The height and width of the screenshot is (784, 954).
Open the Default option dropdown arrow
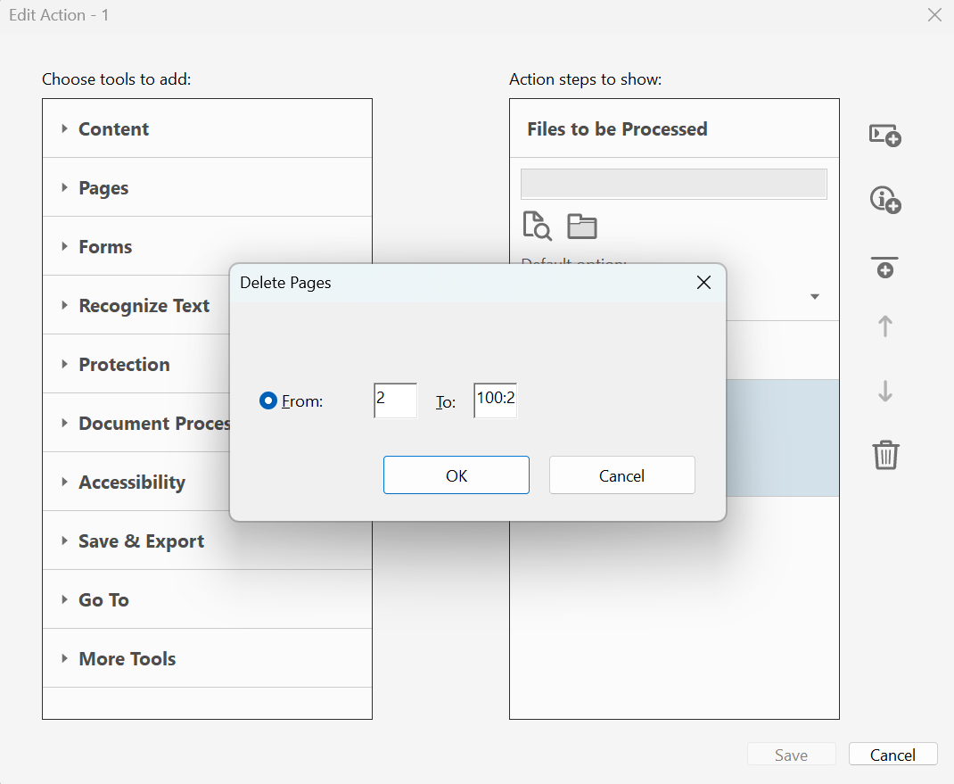[814, 296]
